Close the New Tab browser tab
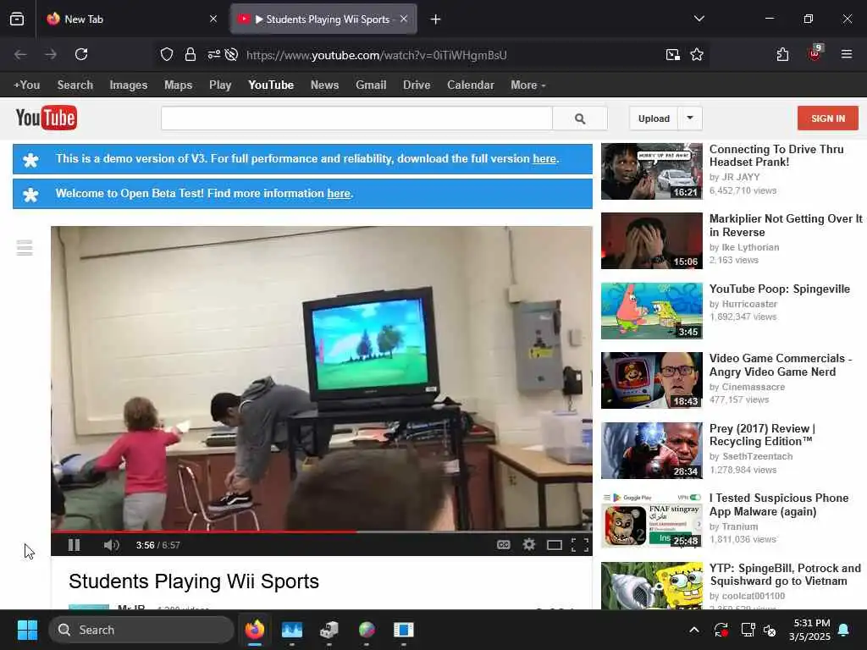The height and width of the screenshot is (650, 867). 213,19
